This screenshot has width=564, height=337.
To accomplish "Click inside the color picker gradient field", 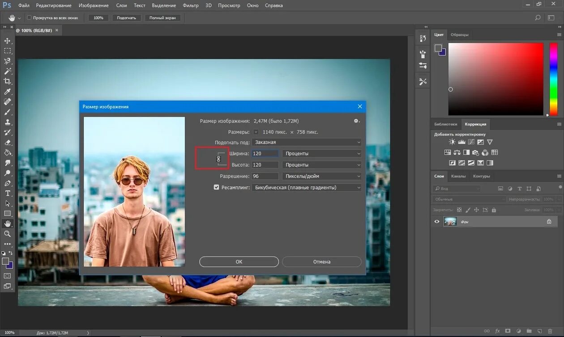I will click(496, 79).
